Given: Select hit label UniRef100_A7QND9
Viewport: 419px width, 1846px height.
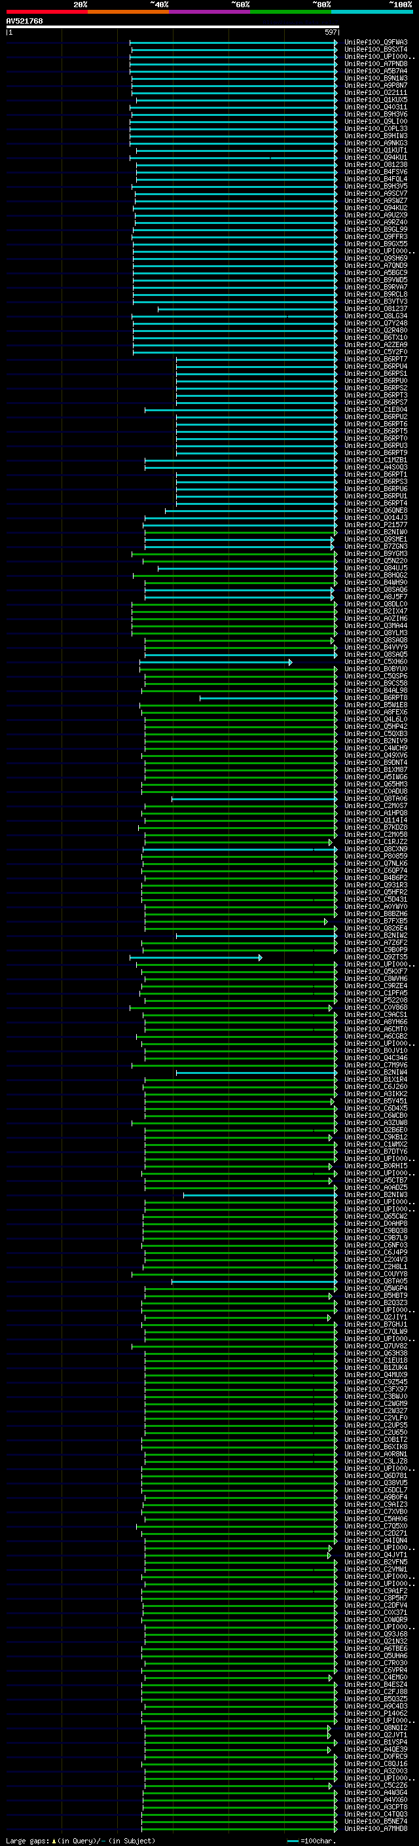Looking at the screenshot, I should click(376, 266).
